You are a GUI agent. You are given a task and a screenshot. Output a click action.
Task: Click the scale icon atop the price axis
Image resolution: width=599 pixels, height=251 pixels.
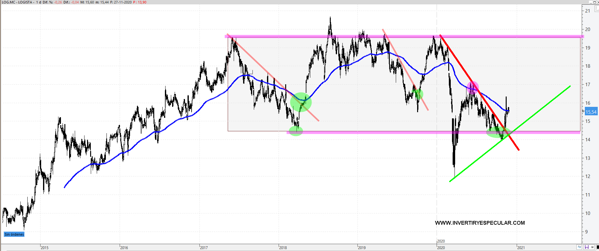[597, 9]
